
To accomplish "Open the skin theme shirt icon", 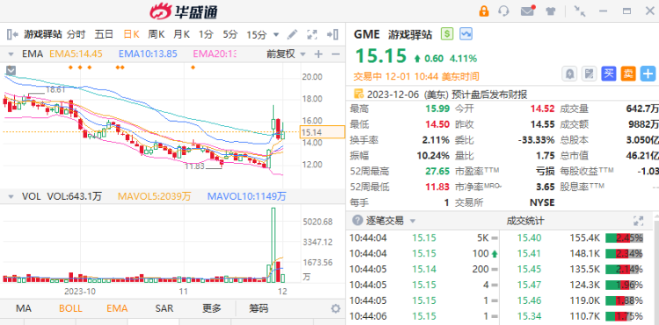I will click(x=551, y=11).
